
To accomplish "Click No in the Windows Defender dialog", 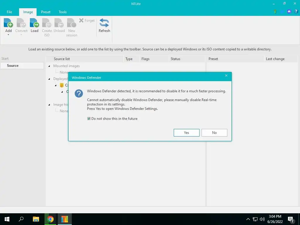I will [214, 133].
